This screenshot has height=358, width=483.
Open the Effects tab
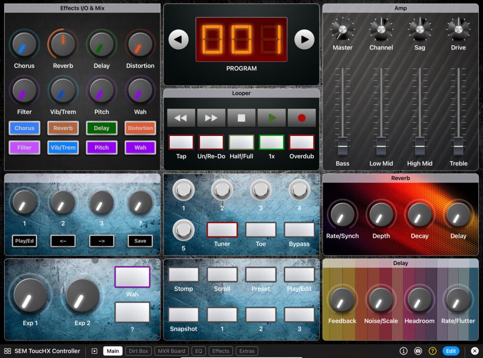221,351
